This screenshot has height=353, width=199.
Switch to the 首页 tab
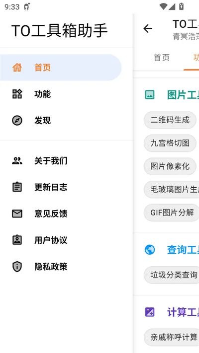tap(162, 58)
